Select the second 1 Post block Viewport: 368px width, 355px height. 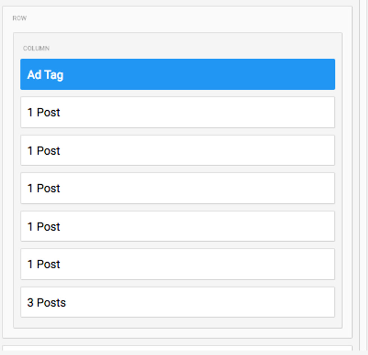click(x=178, y=150)
